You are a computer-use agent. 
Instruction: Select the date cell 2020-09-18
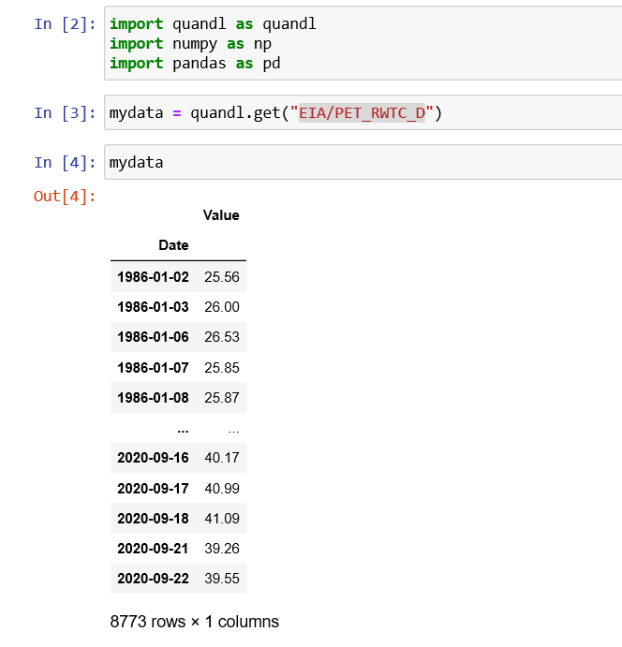tap(153, 519)
